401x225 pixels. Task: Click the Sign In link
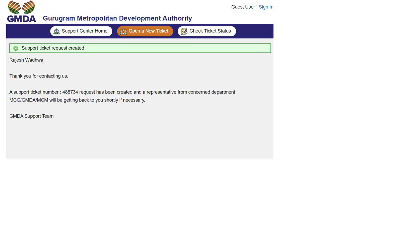(x=266, y=7)
